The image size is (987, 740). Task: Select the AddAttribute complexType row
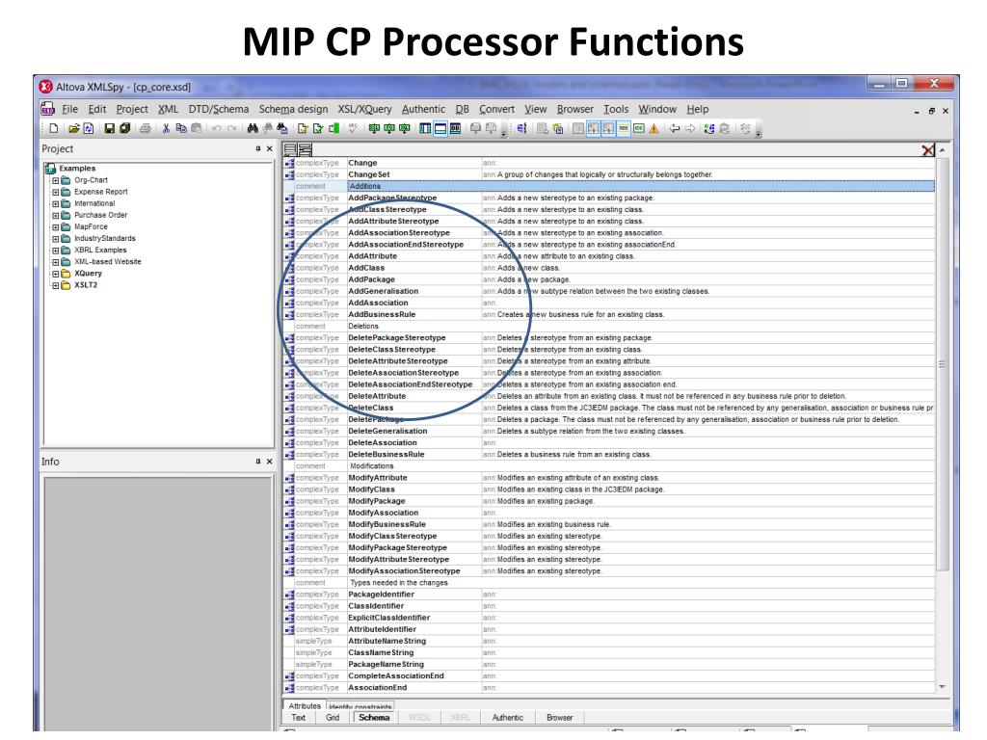point(609,256)
